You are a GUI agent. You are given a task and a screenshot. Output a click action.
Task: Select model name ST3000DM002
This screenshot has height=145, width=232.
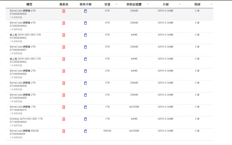pyautogui.click(x=18, y=38)
